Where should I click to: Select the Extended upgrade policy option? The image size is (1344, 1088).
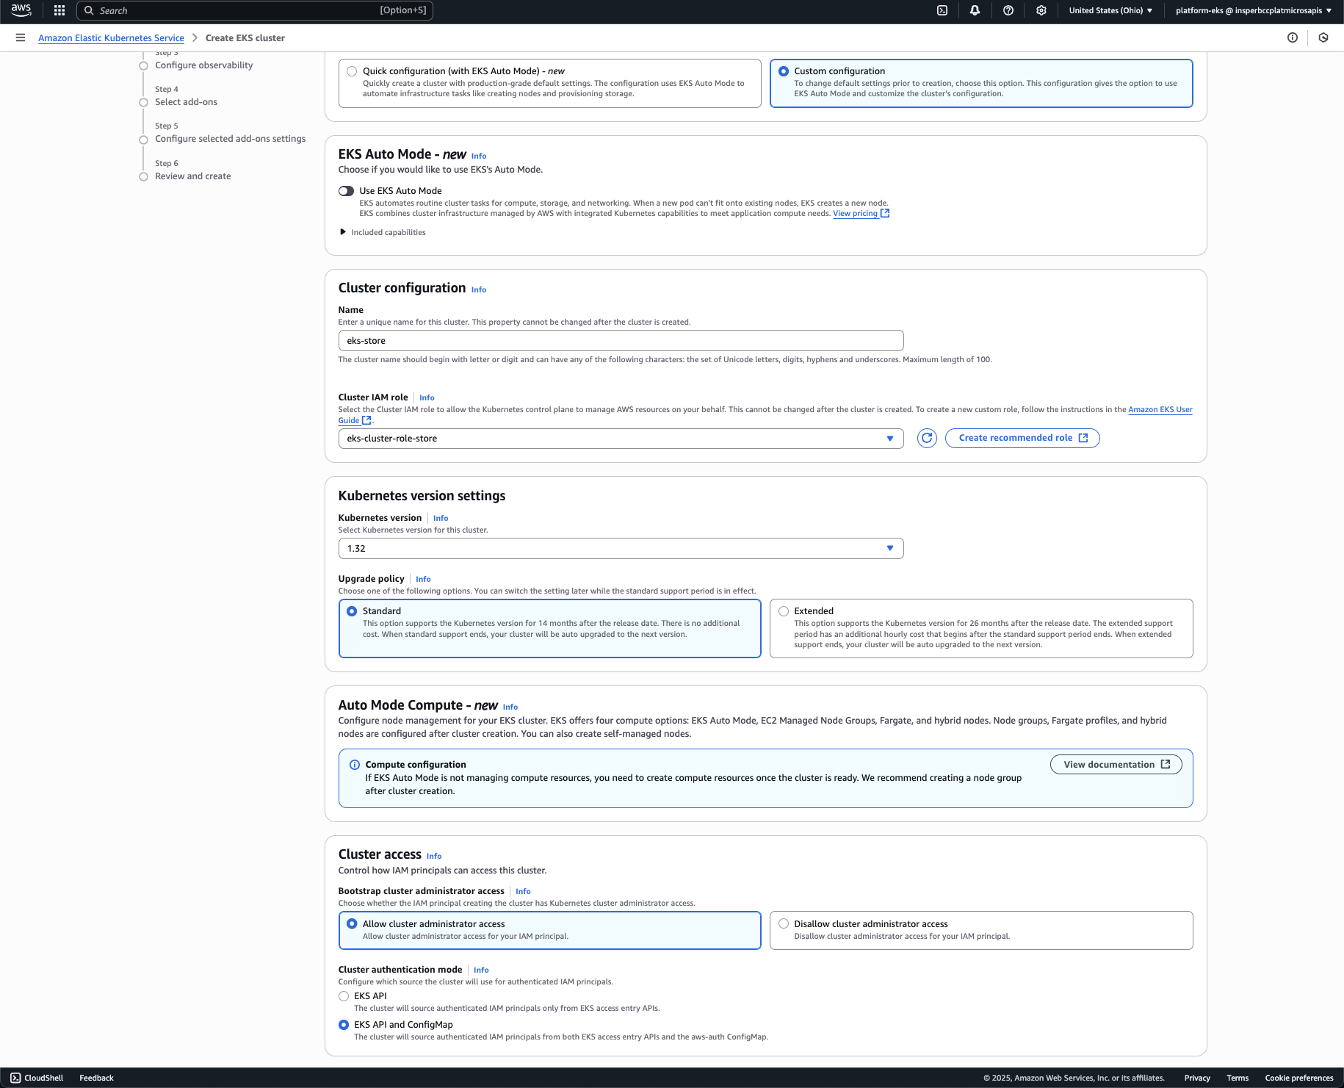(x=784, y=611)
